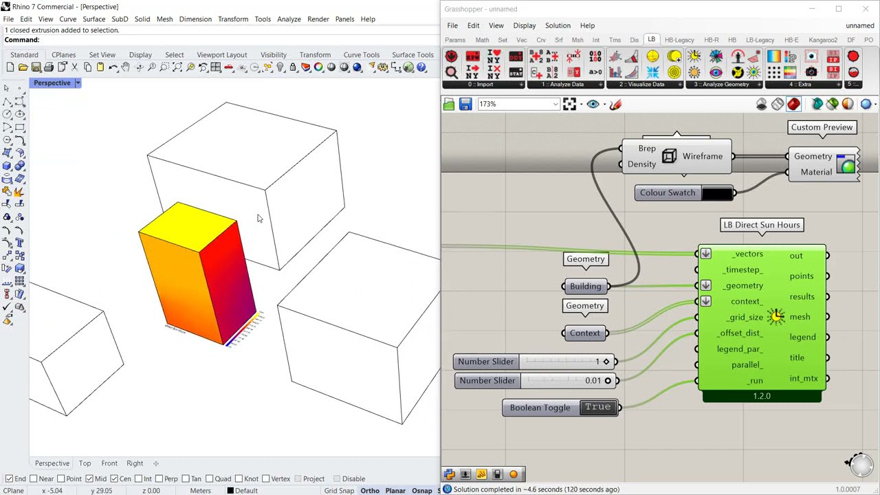Screen dimensions: 880x495
Task: Click the Save icon in Rhino's Standard toolbar
Action: pyautogui.click(x=35, y=67)
